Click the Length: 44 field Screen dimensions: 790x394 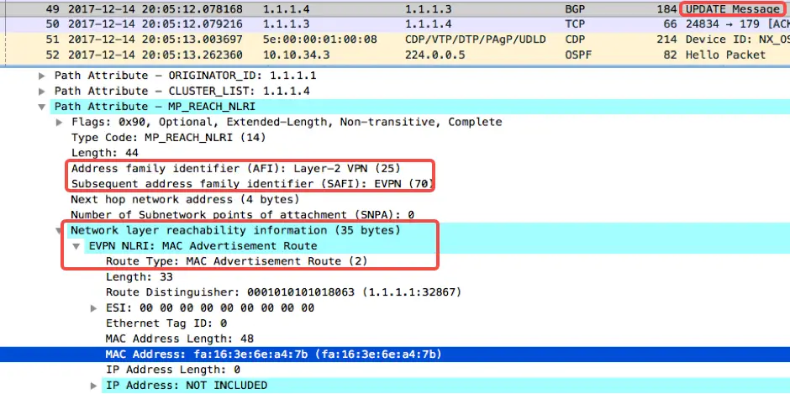[x=105, y=153]
